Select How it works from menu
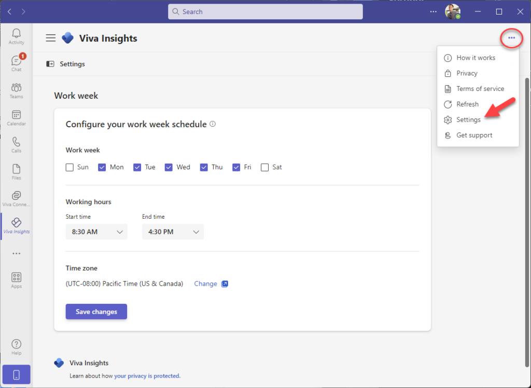This screenshot has width=531, height=388. pos(478,58)
